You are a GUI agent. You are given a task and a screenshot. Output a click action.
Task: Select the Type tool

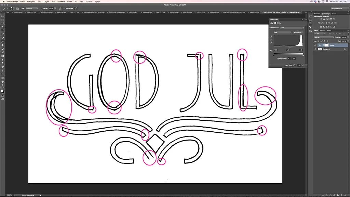(x=3, y=70)
